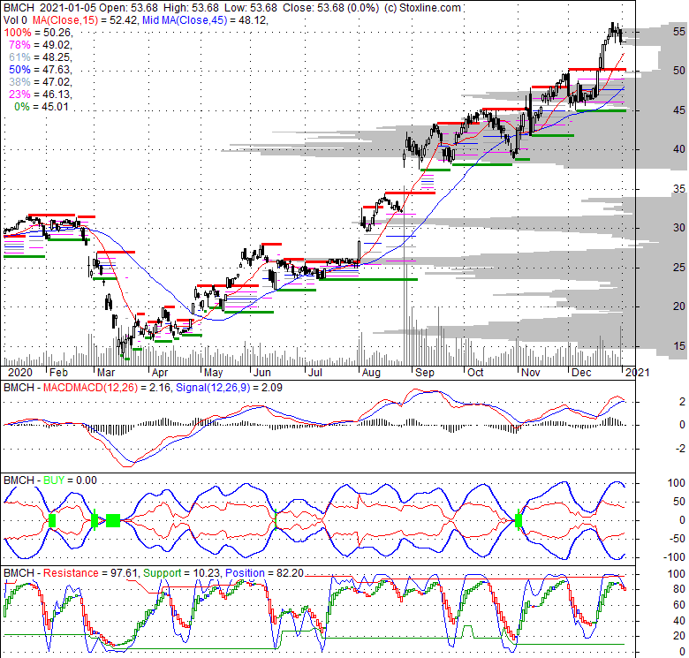Image resolution: width=689 pixels, height=658 pixels.
Task: Click the Vol 0 label
Action: (15, 20)
